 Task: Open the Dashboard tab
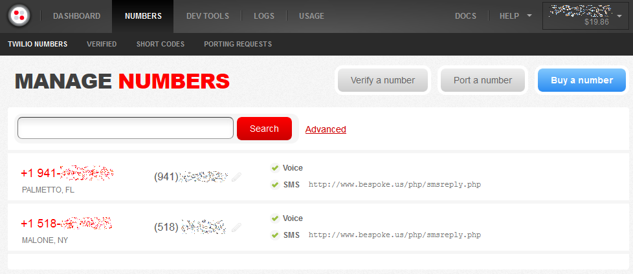click(76, 16)
